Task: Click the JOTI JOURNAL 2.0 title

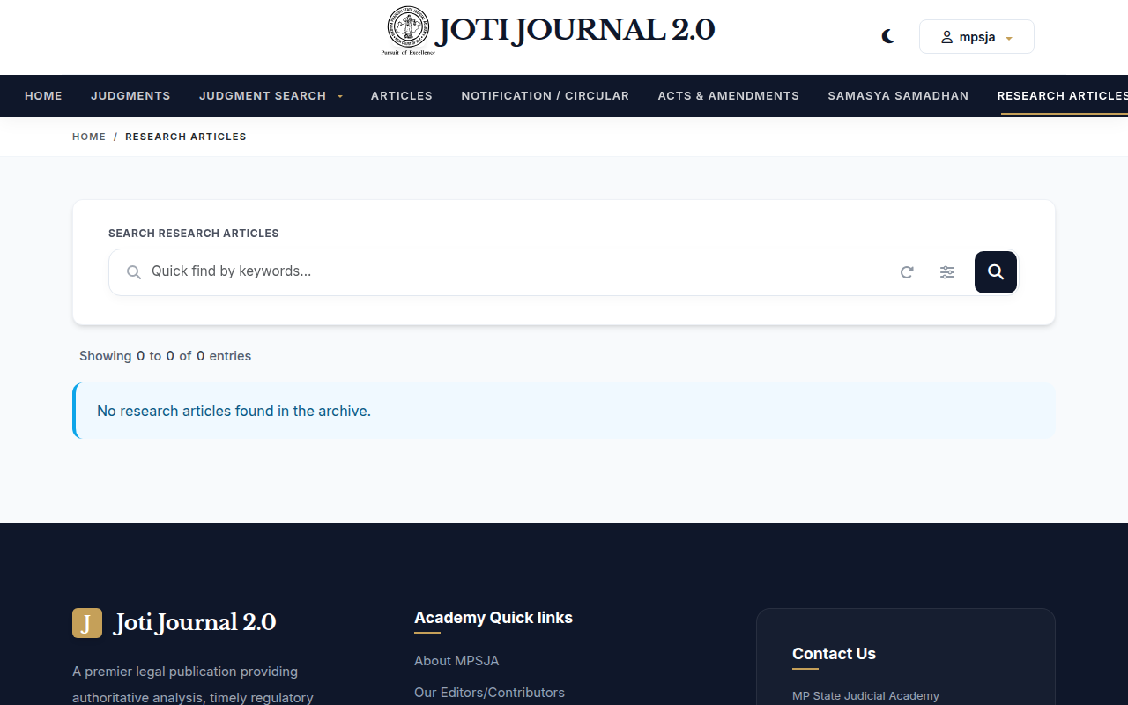Action: tap(575, 30)
